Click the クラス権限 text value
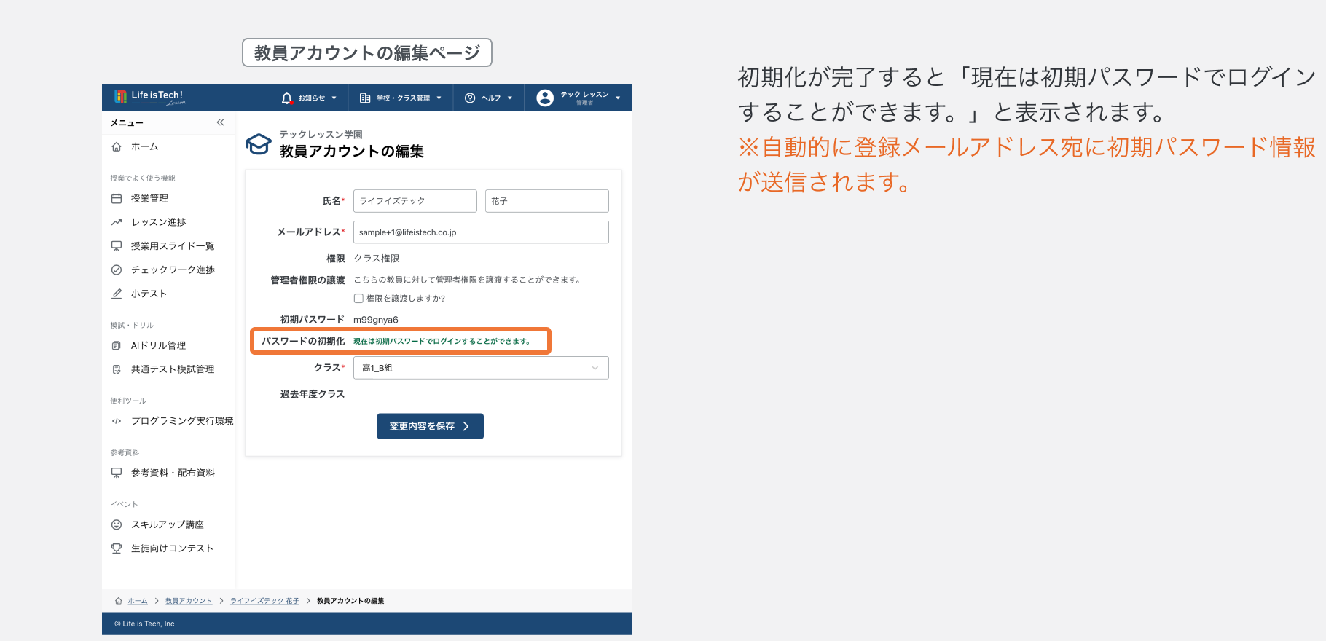 377,259
